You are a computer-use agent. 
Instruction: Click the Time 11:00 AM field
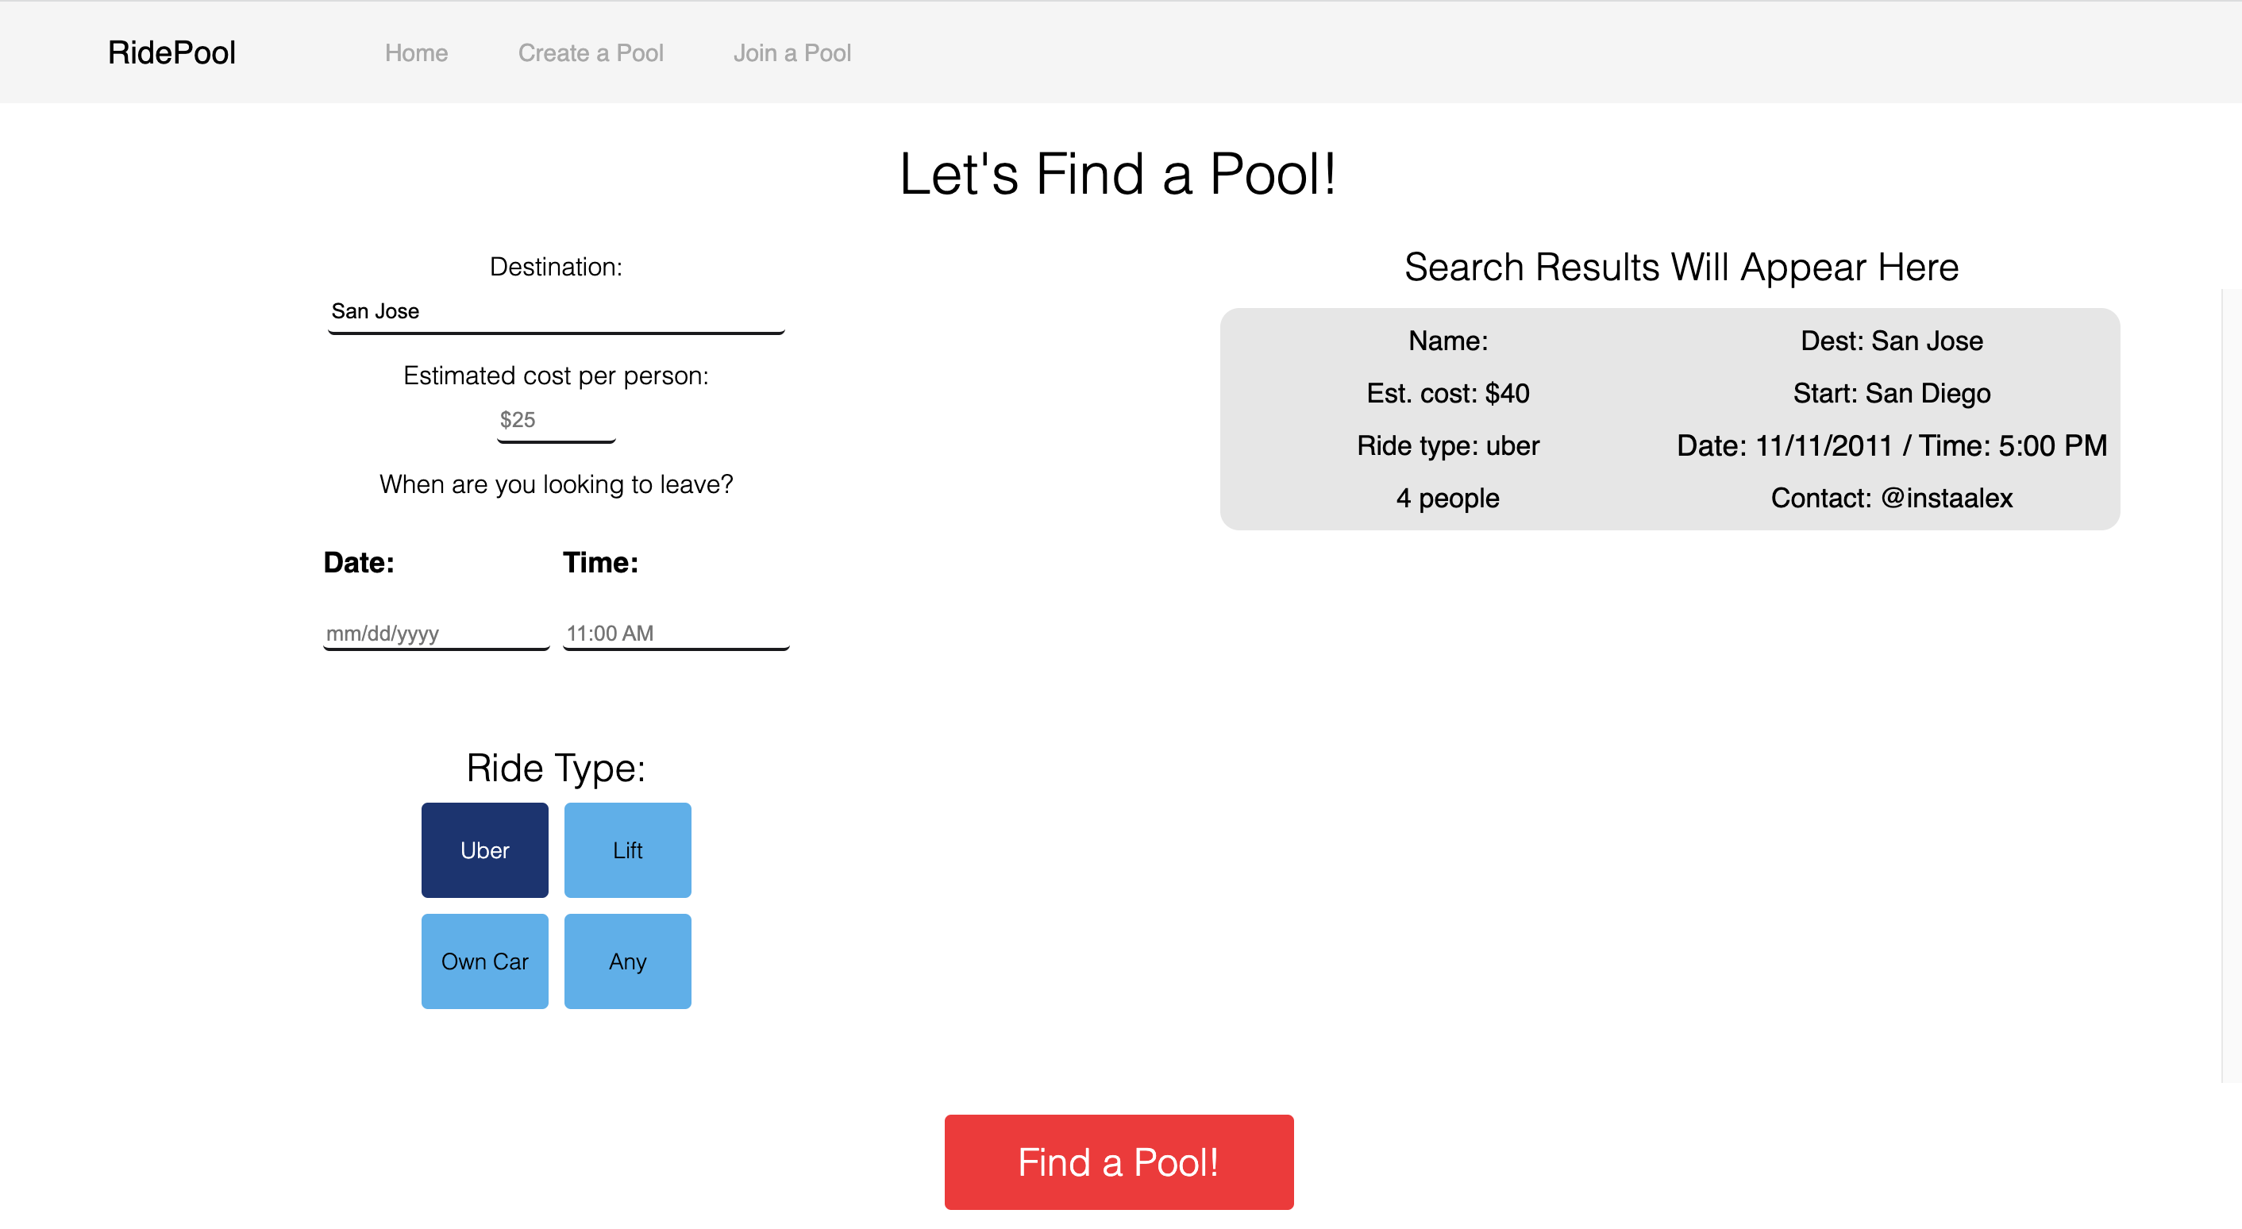click(x=675, y=633)
